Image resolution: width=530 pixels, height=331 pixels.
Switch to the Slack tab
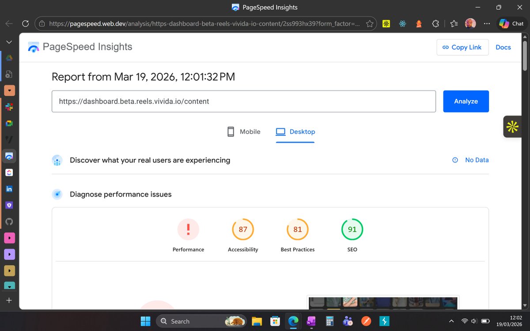coord(9,107)
